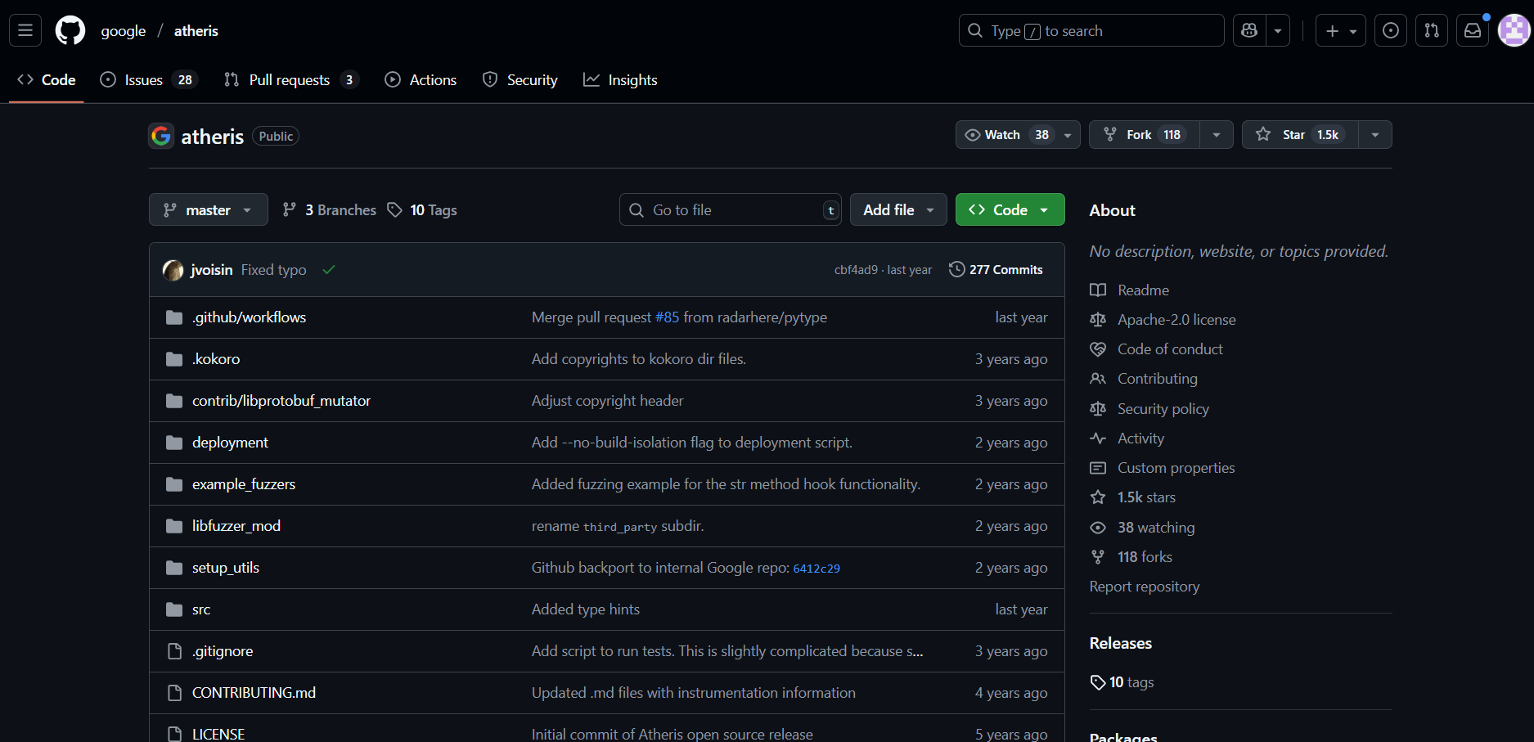Screen dimensions: 1534x742
Task: Open Copilot dropdown arrow beside chat icon
Action: [x=1278, y=30]
